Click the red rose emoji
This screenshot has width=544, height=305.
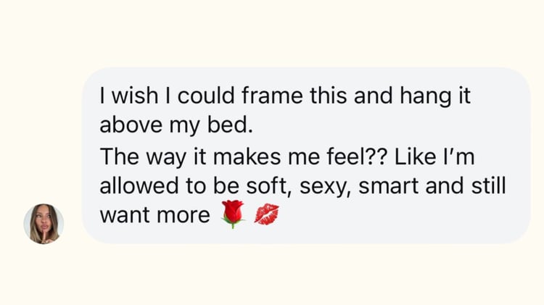234,215
